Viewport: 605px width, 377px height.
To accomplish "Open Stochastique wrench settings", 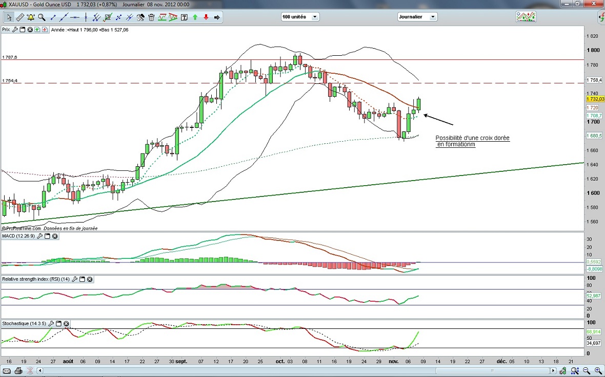I will (51, 324).
